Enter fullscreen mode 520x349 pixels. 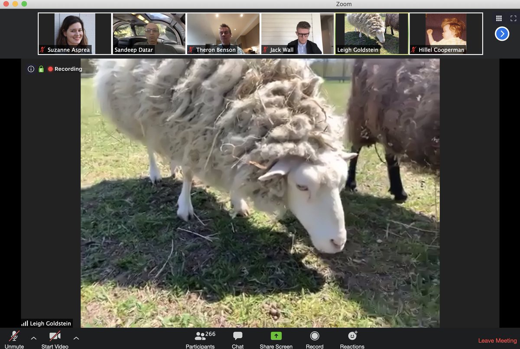513,18
